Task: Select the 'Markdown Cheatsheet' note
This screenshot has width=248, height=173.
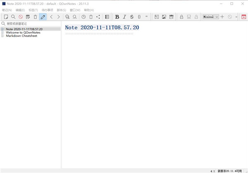Action: pyautogui.click(x=21, y=36)
